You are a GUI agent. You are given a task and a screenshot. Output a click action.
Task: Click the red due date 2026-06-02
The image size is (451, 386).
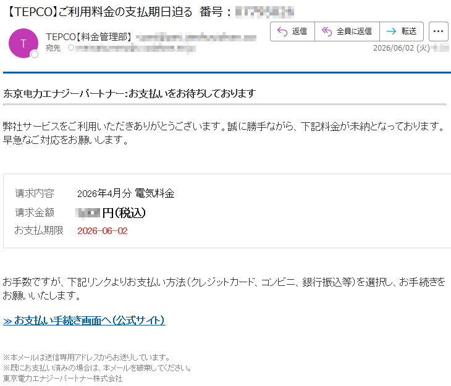[103, 231]
